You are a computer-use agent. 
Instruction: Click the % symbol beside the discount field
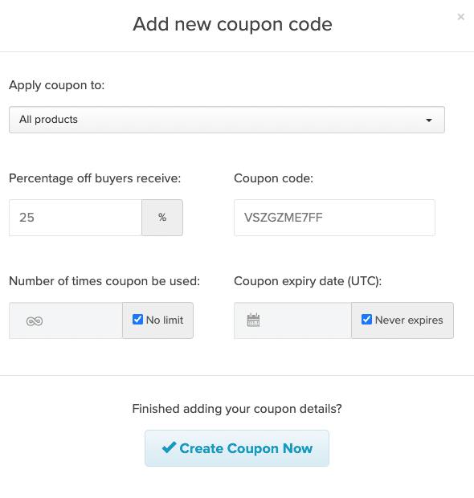tap(162, 218)
